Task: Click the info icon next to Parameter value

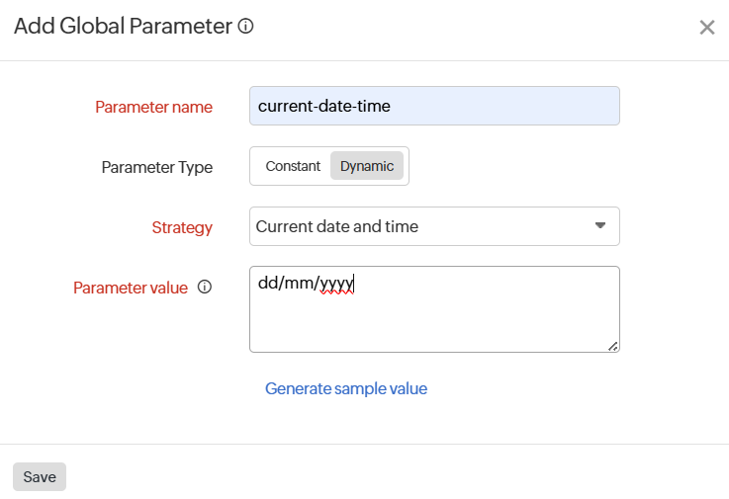Action: pyautogui.click(x=205, y=288)
